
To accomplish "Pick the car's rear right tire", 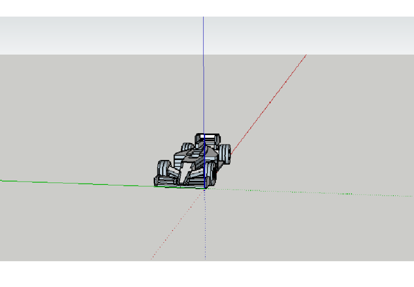I will pyautogui.click(x=225, y=154).
